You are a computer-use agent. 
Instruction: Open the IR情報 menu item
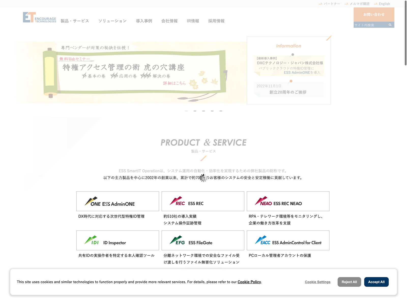coord(193,21)
